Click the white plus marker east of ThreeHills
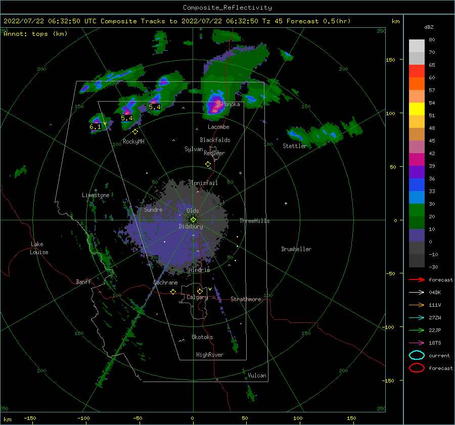Image resolution: width=455 pixels, height=425 pixels. pyautogui.click(x=286, y=203)
